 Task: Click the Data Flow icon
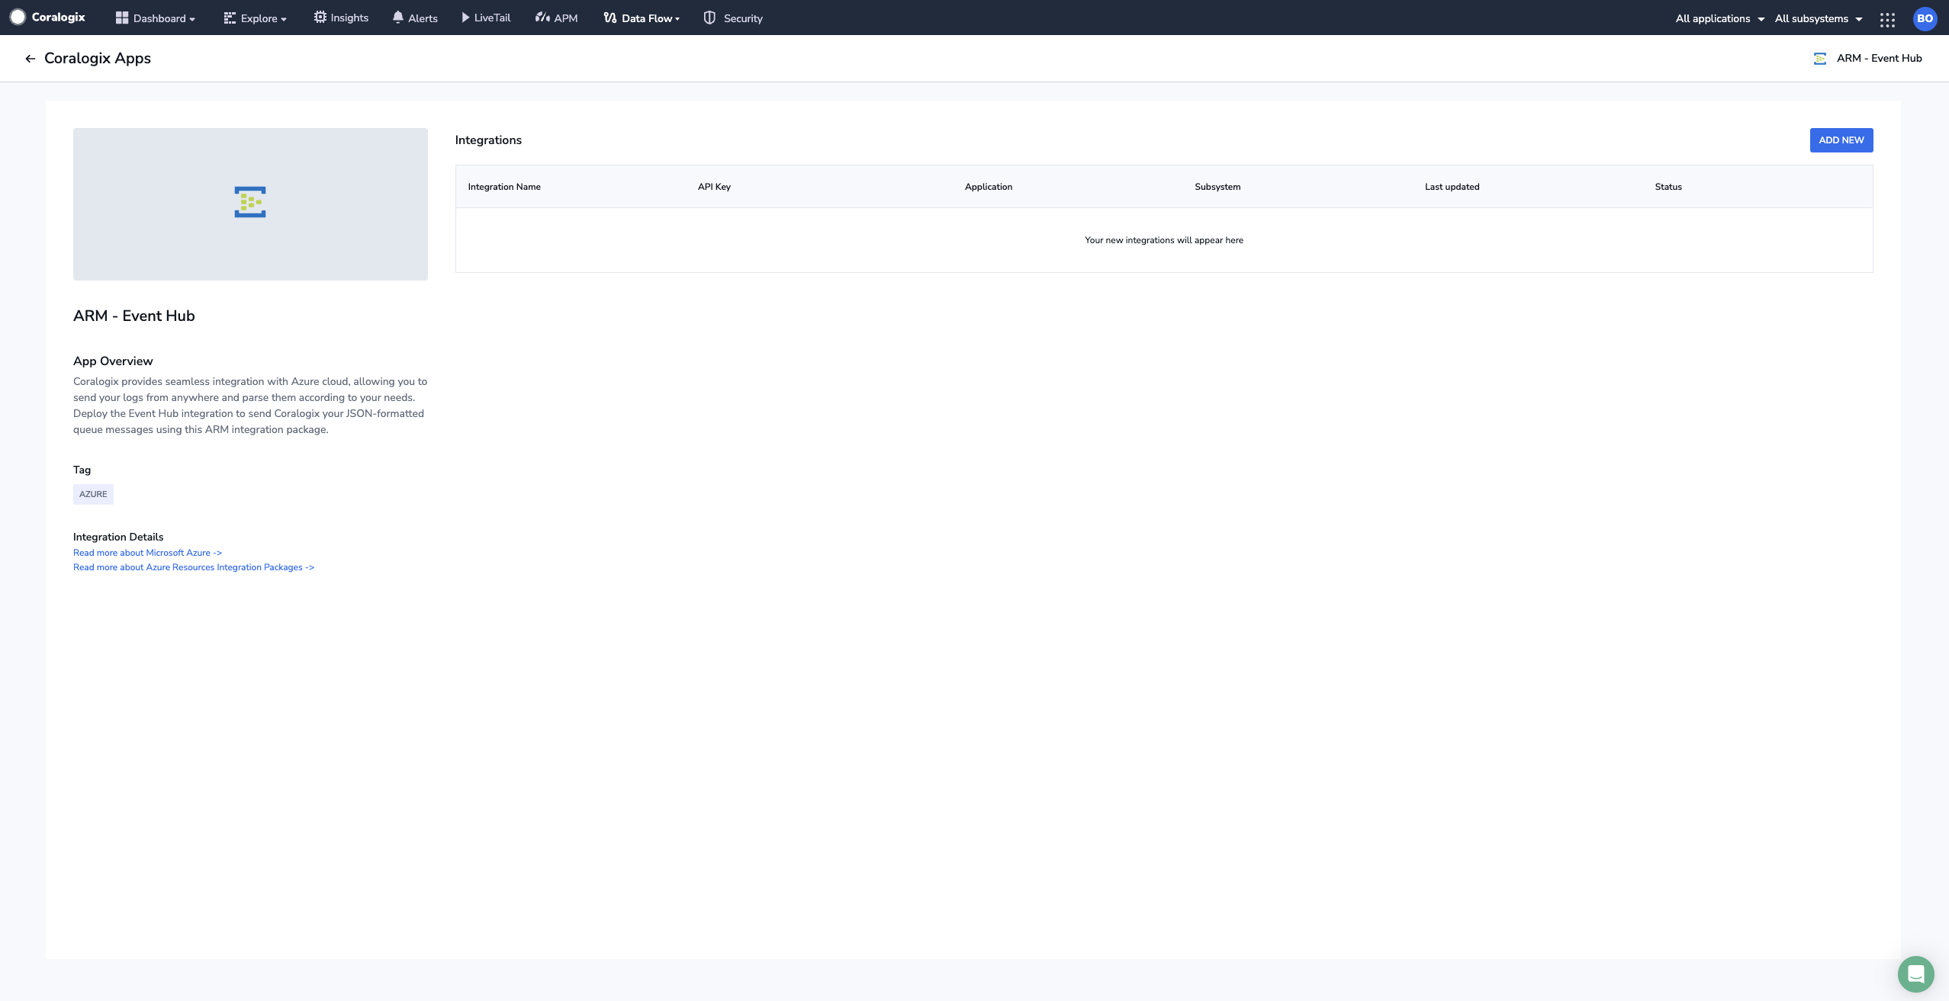(x=610, y=18)
